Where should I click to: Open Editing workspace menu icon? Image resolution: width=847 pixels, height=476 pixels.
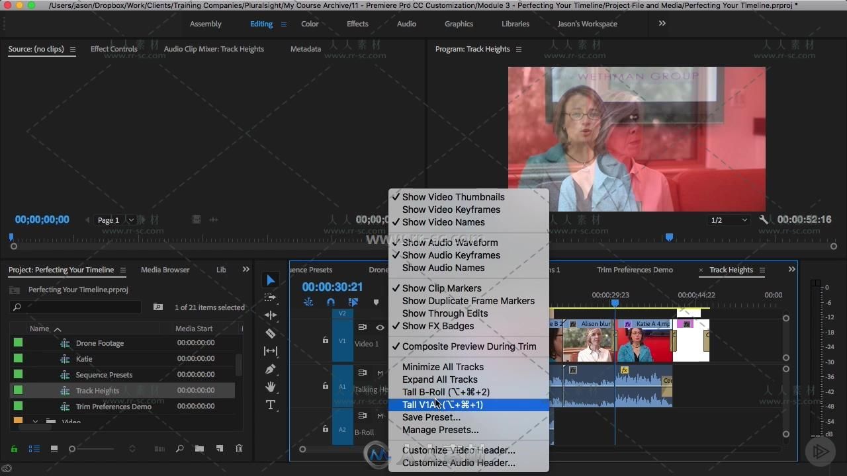coord(283,24)
